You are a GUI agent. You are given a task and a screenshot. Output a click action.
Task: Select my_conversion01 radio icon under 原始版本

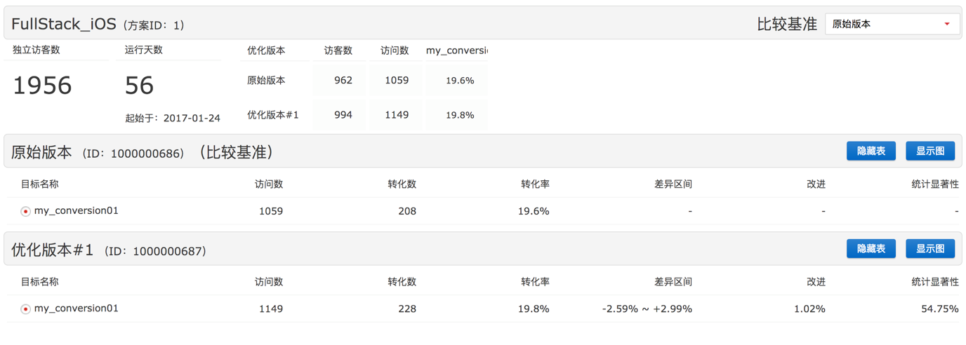(25, 211)
